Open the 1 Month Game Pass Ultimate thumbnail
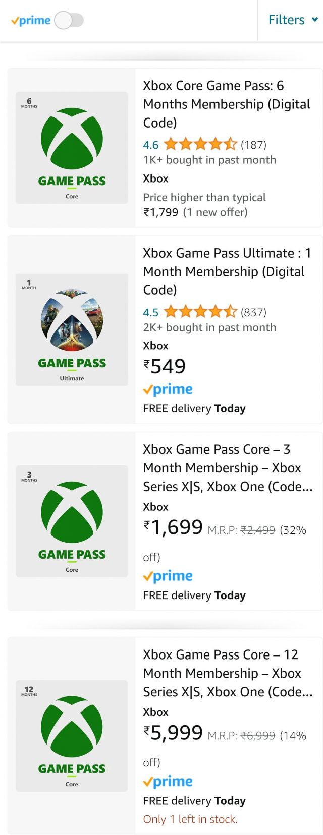 point(72,330)
